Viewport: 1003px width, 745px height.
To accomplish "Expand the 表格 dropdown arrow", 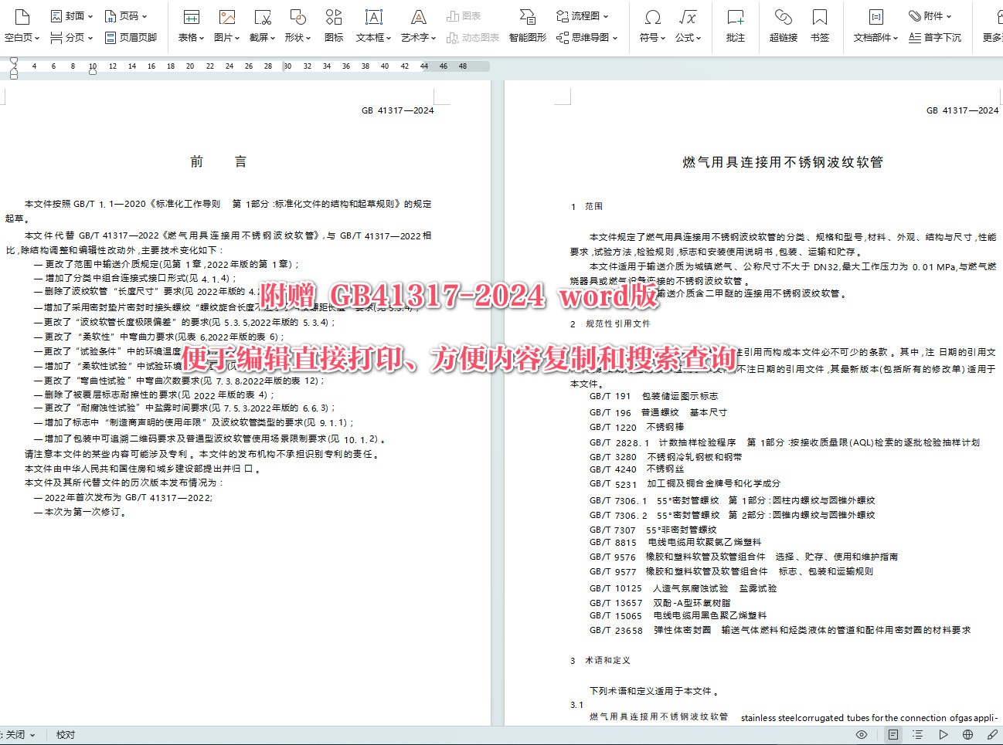I will click(202, 37).
